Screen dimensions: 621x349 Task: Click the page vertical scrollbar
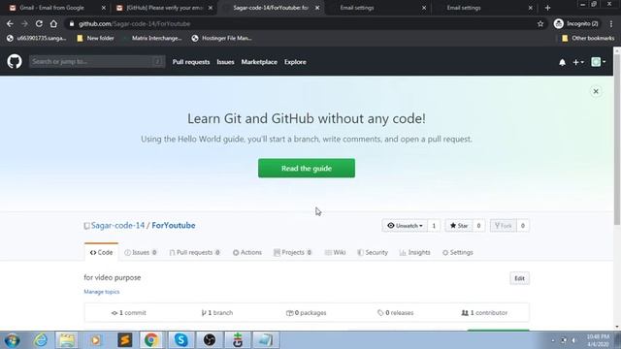[x=617, y=139]
